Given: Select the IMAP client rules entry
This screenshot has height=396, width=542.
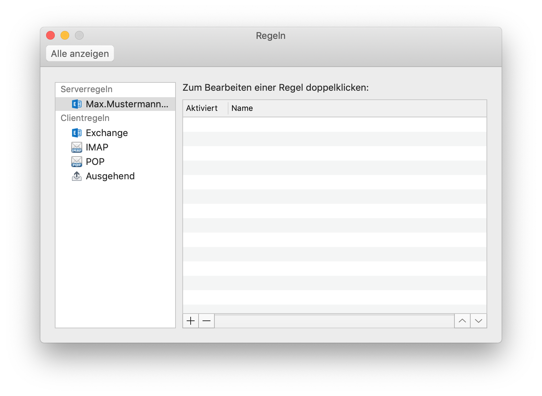Looking at the screenshot, I should click(x=97, y=147).
